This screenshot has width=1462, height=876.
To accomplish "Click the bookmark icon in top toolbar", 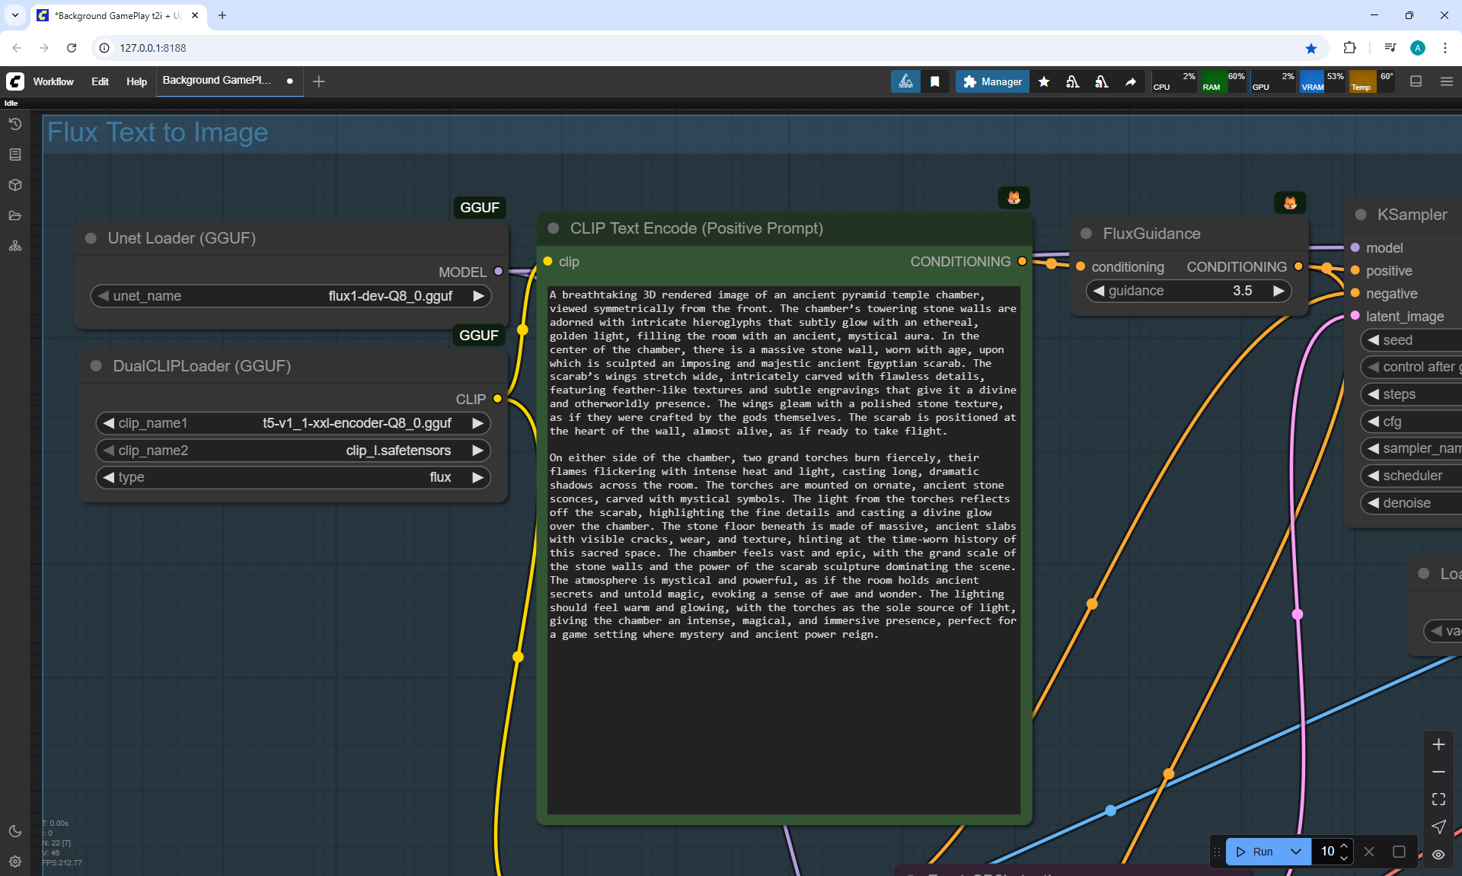I will 934,81.
